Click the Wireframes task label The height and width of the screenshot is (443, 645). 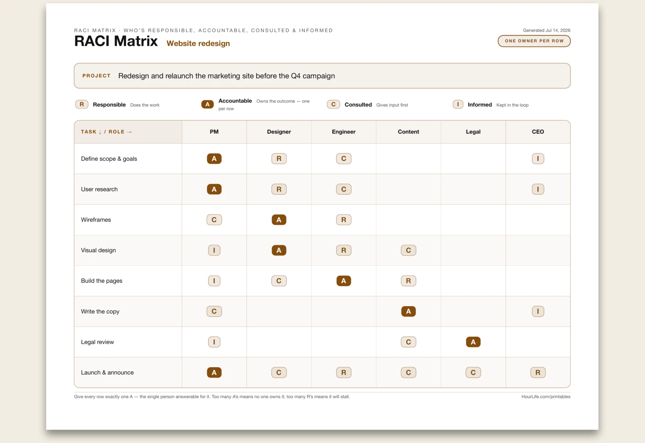(96, 220)
